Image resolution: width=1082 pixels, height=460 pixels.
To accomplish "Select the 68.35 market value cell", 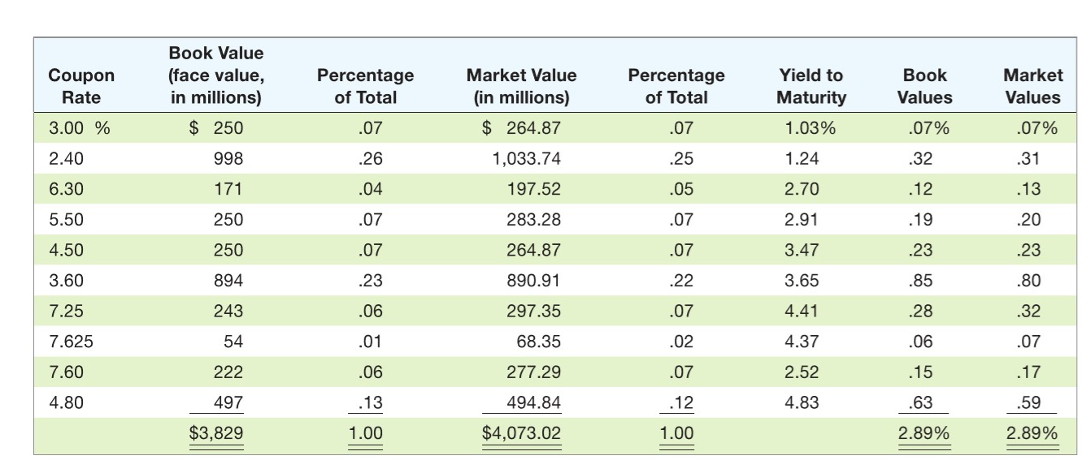I will click(x=538, y=342).
